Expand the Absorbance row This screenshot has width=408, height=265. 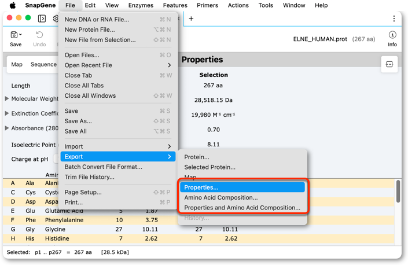7,128
